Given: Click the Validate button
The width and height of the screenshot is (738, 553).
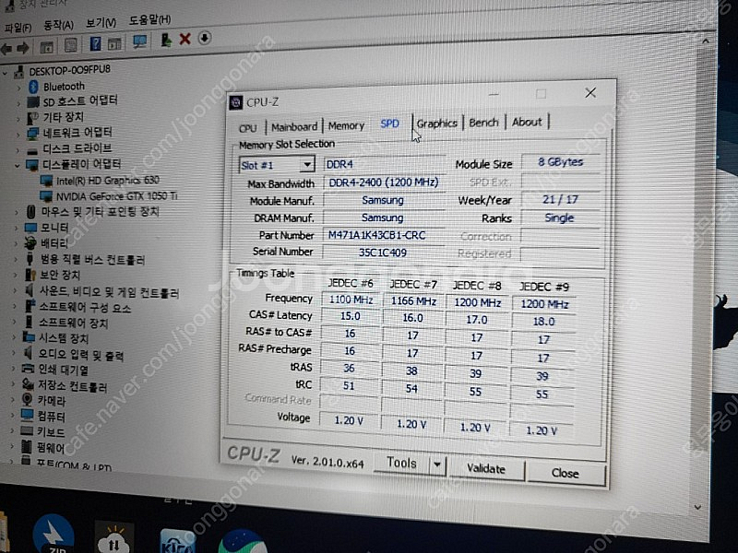Looking at the screenshot, I should [x=486, y=469].
